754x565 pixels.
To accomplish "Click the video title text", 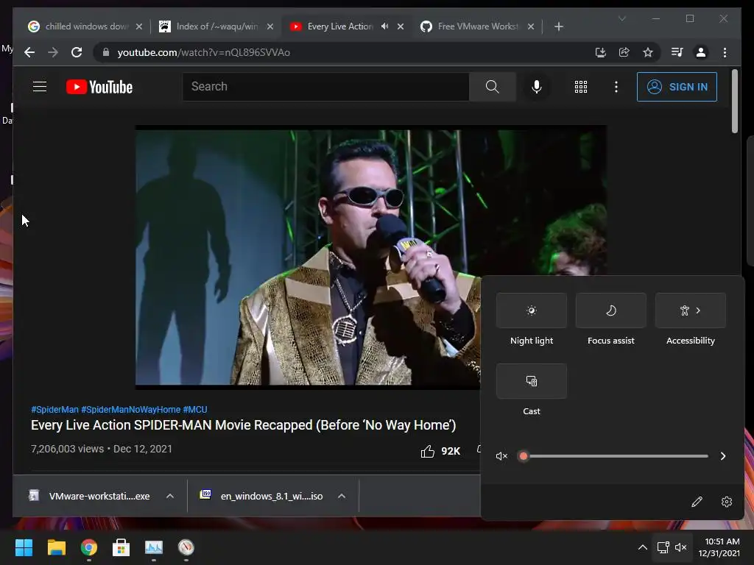I will point(243,425).
